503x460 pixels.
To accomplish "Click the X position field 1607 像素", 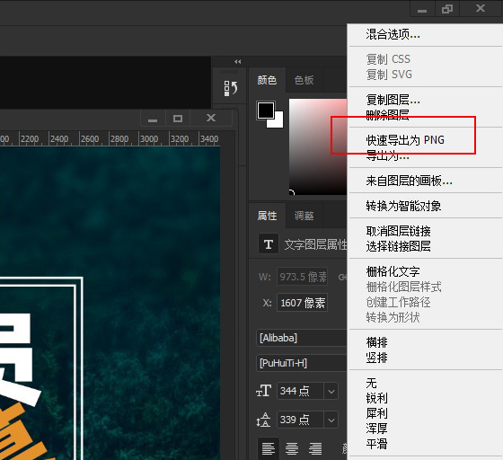I will (x=302, y=303).
